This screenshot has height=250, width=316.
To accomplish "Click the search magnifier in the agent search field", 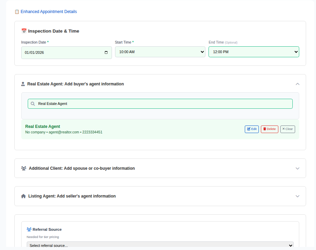I will coord(33,104).
